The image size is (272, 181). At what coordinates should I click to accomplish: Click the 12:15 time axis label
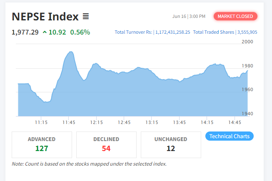[x=96, y=122]
